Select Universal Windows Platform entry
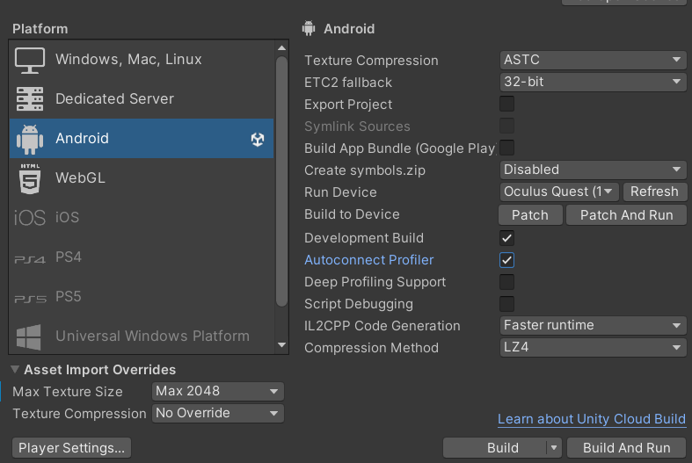Screen dimensions: 692x463 (x=142, y=336)
